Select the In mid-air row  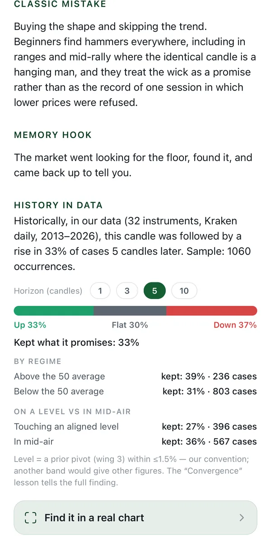135,442
